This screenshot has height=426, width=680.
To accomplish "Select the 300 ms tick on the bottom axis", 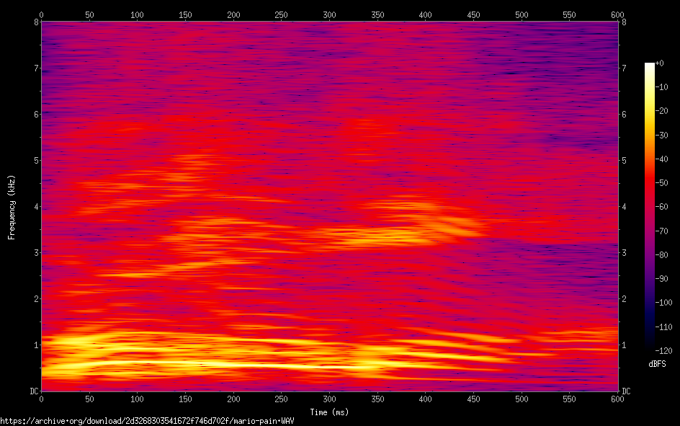I will pyautogui.click(x=329, y=398).
